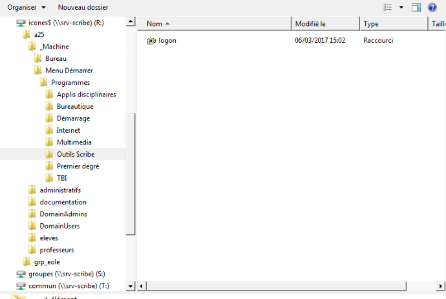Select the icones$ network drive icon
This screenshot has height=299, width=446.
(21, 23)
